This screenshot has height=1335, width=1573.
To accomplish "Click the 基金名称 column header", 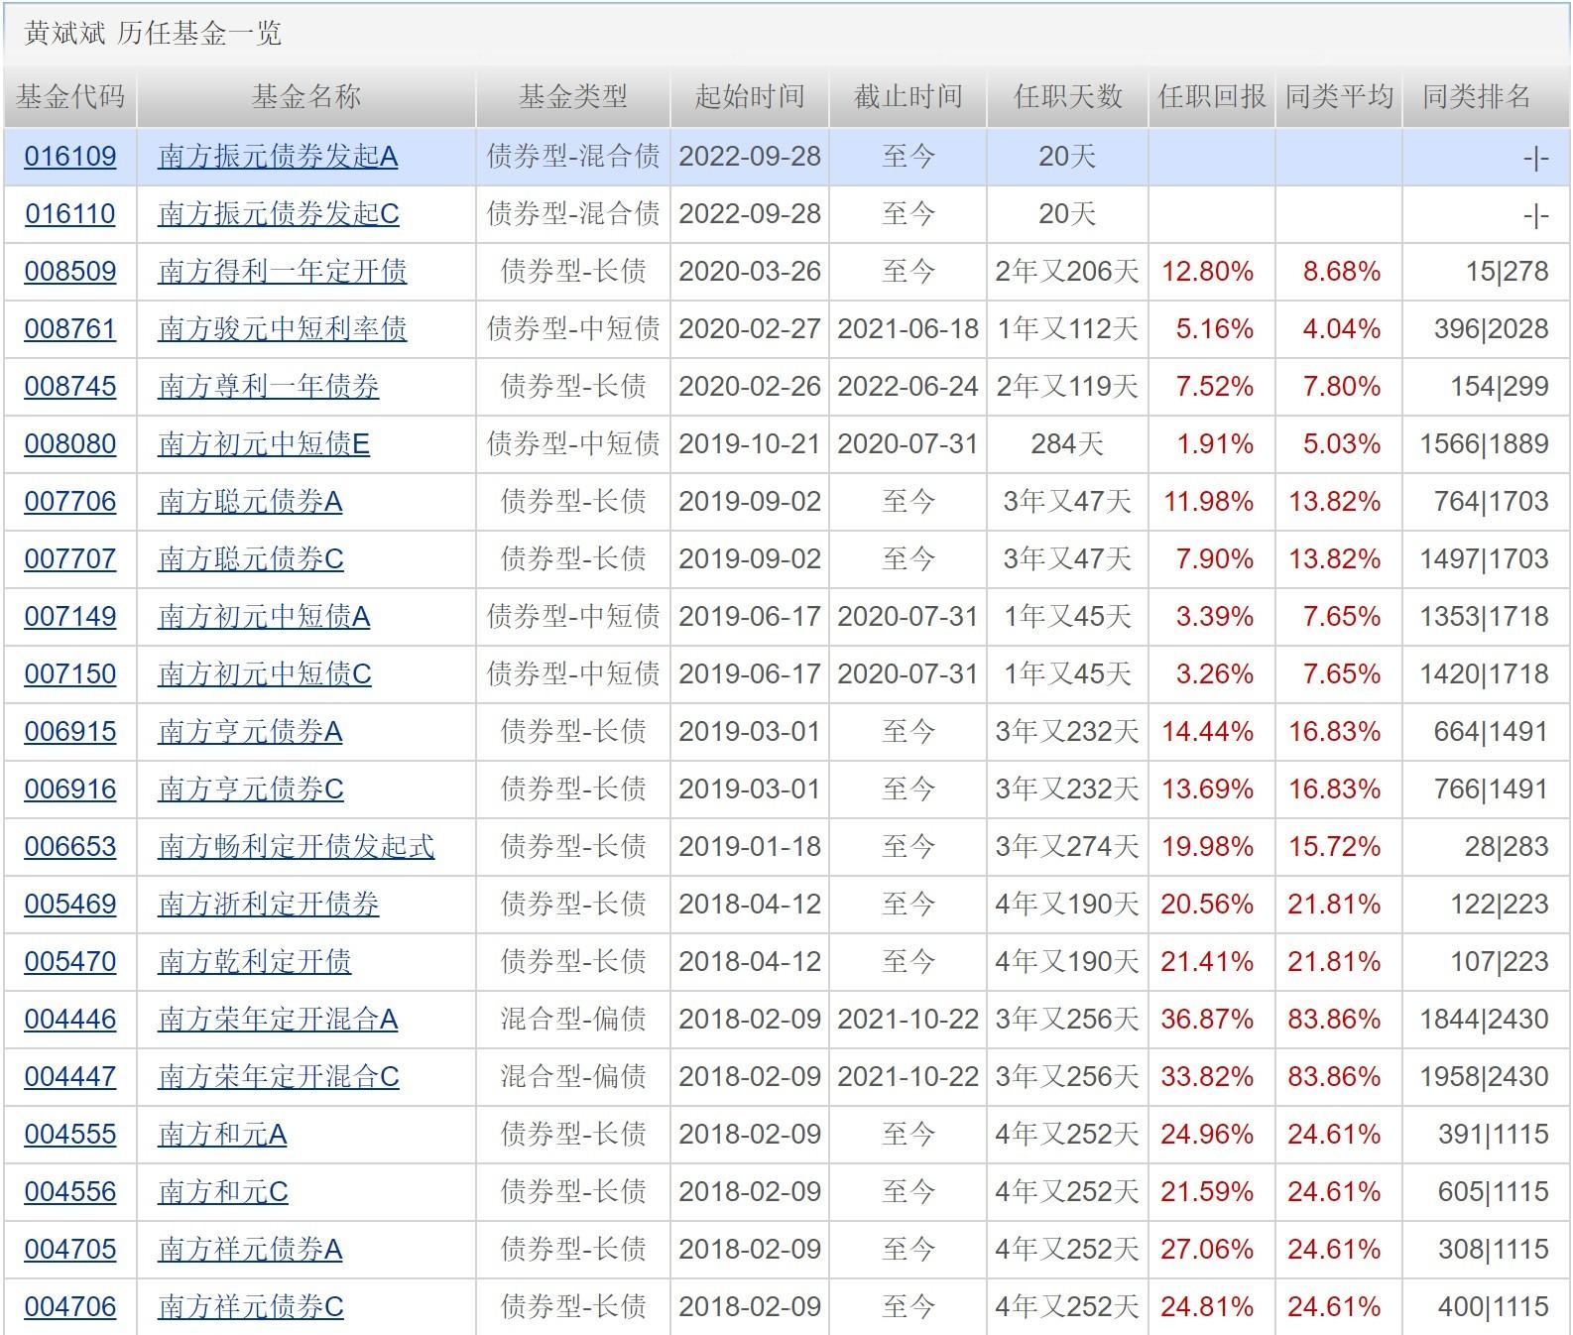I will click(x=306, y=97).
